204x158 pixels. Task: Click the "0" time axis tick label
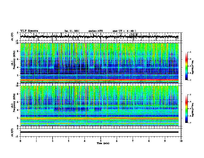pos(20,141)
